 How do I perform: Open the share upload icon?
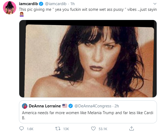tap(131, 128)
